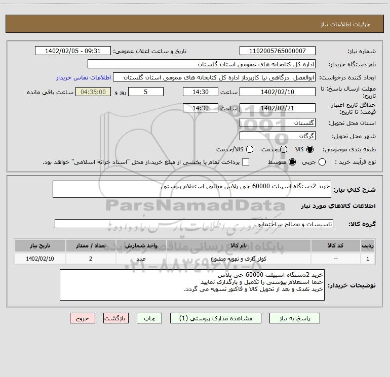Click the تاریخ نیاز column header
This screenshot has height=377, width=390.
[40, 245]
